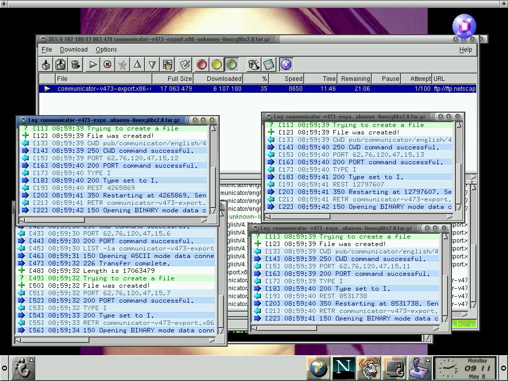Click the panel clock showing Monday May 8
Image resolution: width=508 pixels, height=381 pixels.
coord(465,368)
